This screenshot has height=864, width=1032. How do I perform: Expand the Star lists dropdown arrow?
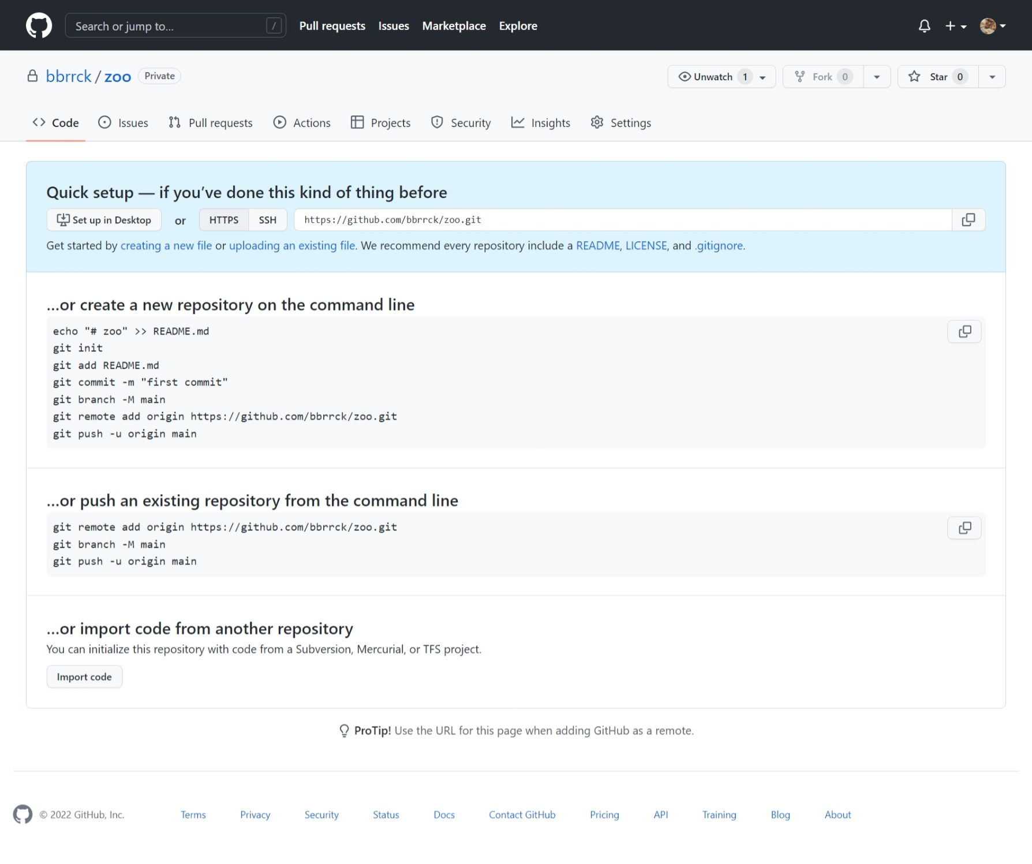point(992,77)
